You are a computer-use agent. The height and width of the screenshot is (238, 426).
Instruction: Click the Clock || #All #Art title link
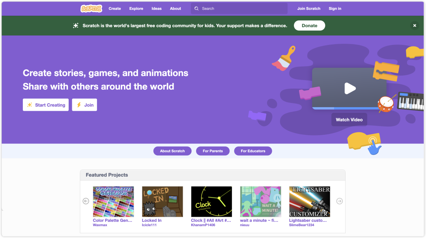(211, 220)
